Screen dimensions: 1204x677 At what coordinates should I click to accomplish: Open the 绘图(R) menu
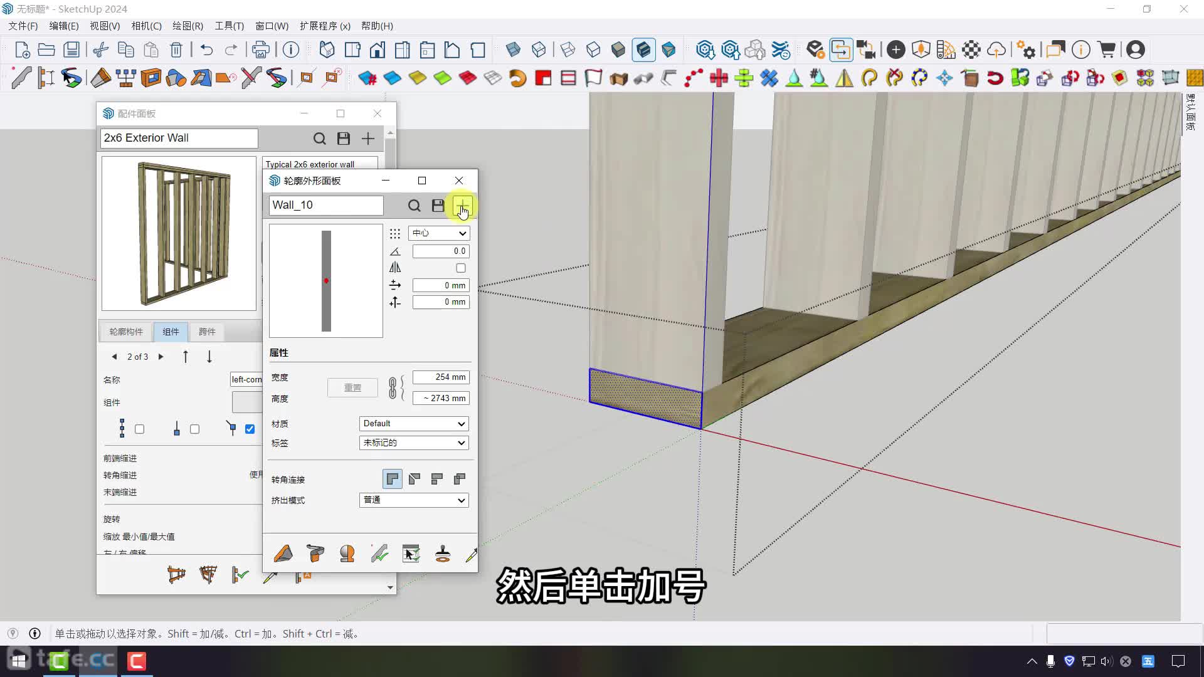pyautogui.click(x=187, y=26)
